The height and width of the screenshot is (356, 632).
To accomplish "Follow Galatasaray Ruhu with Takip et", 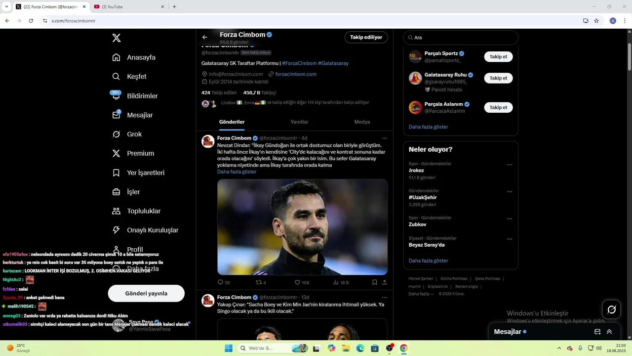I will coord(498,78).
